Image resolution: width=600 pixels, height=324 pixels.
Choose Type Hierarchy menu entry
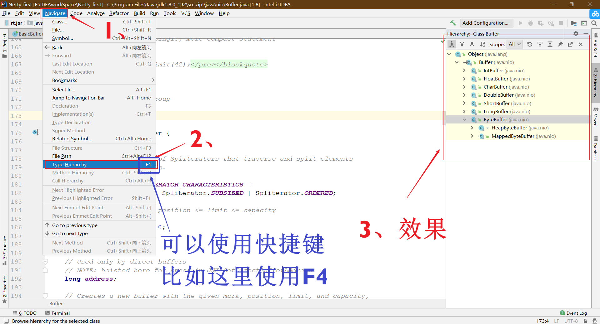[x=99, y=165]
